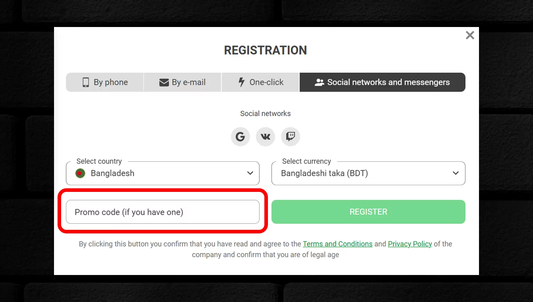The height and width of the screenshot is (302, 533).
Task: Open the Select currency dropdown
Action: [368, 173]
